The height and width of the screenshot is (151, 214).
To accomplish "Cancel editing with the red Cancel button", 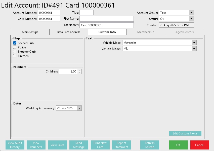I will point(199,145).
